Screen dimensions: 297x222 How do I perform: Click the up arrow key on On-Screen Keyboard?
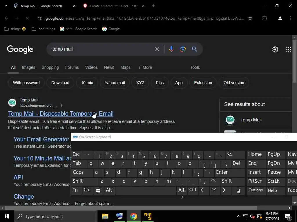click(213, 181)
